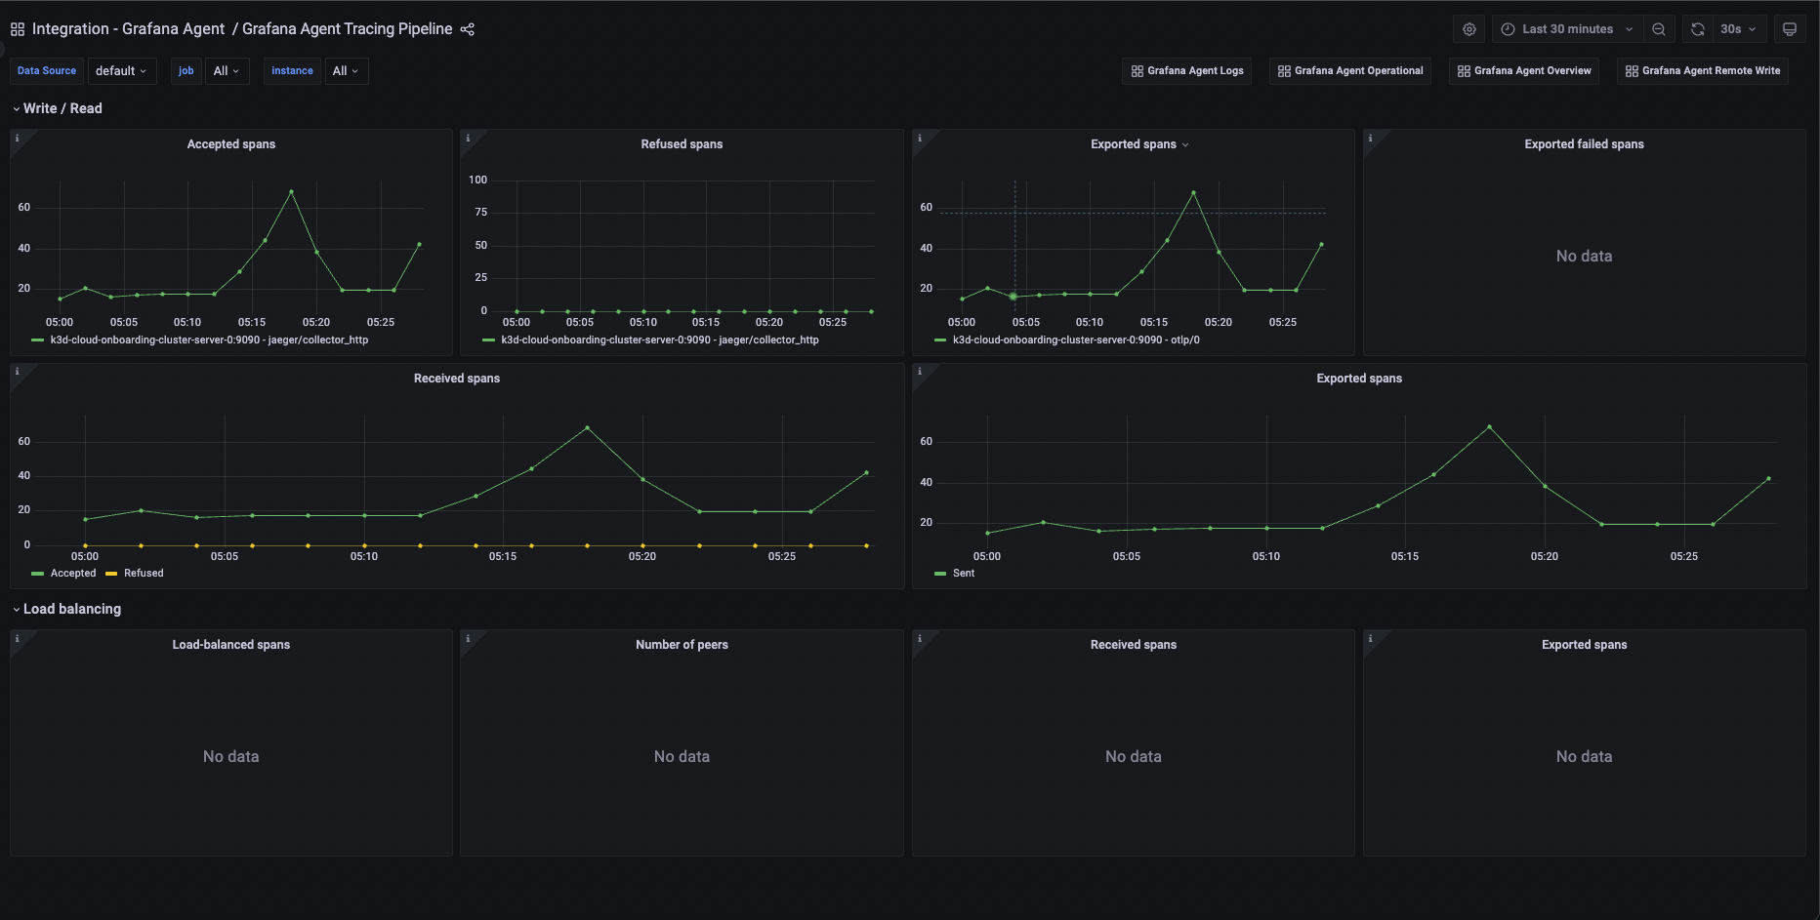Click the info icon on Load-balanced spans panel
The height and width of the screenshot is (920, 1820).
[x=18, y=638]
